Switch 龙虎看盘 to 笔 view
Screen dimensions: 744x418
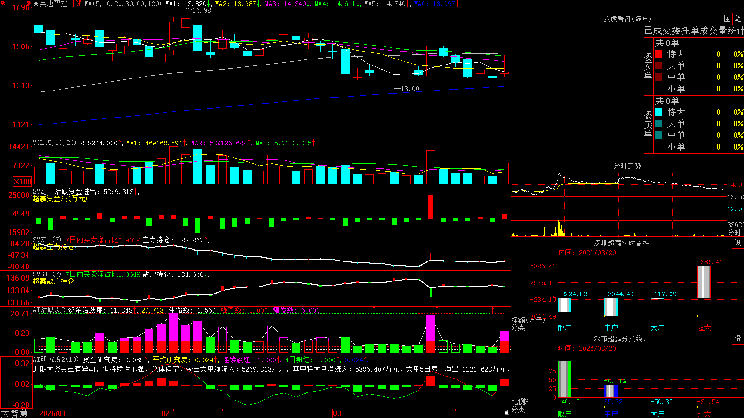(x=738, y=19)
